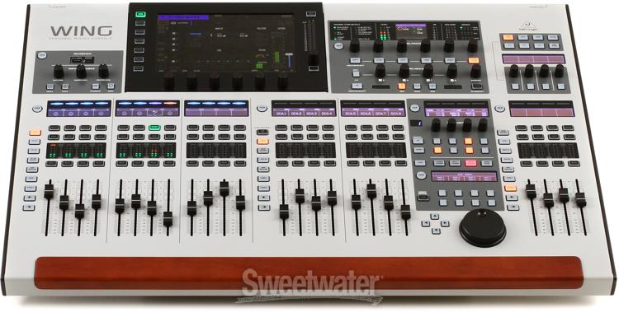
Task: Click the left arrow key near jog wheel
Action: coord(426,223)
